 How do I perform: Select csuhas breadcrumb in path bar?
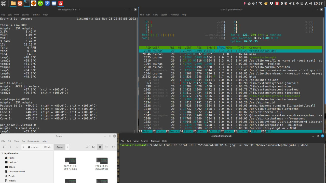[x=33, y=147]
